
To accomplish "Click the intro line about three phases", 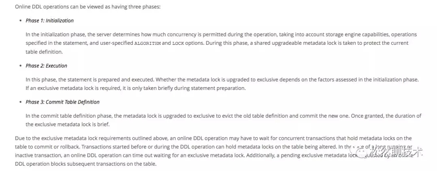I will 88,7.
